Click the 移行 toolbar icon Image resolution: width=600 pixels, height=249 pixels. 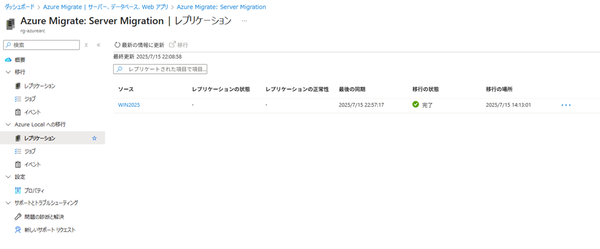[172, 45]
